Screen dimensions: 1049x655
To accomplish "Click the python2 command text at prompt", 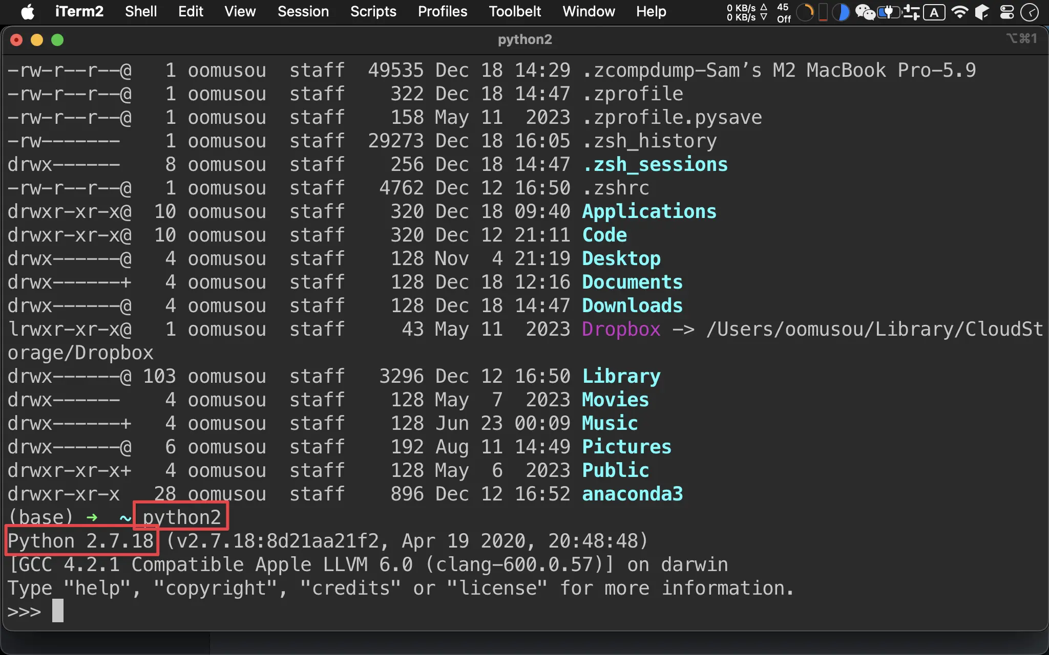I will (x=181, y=518).
